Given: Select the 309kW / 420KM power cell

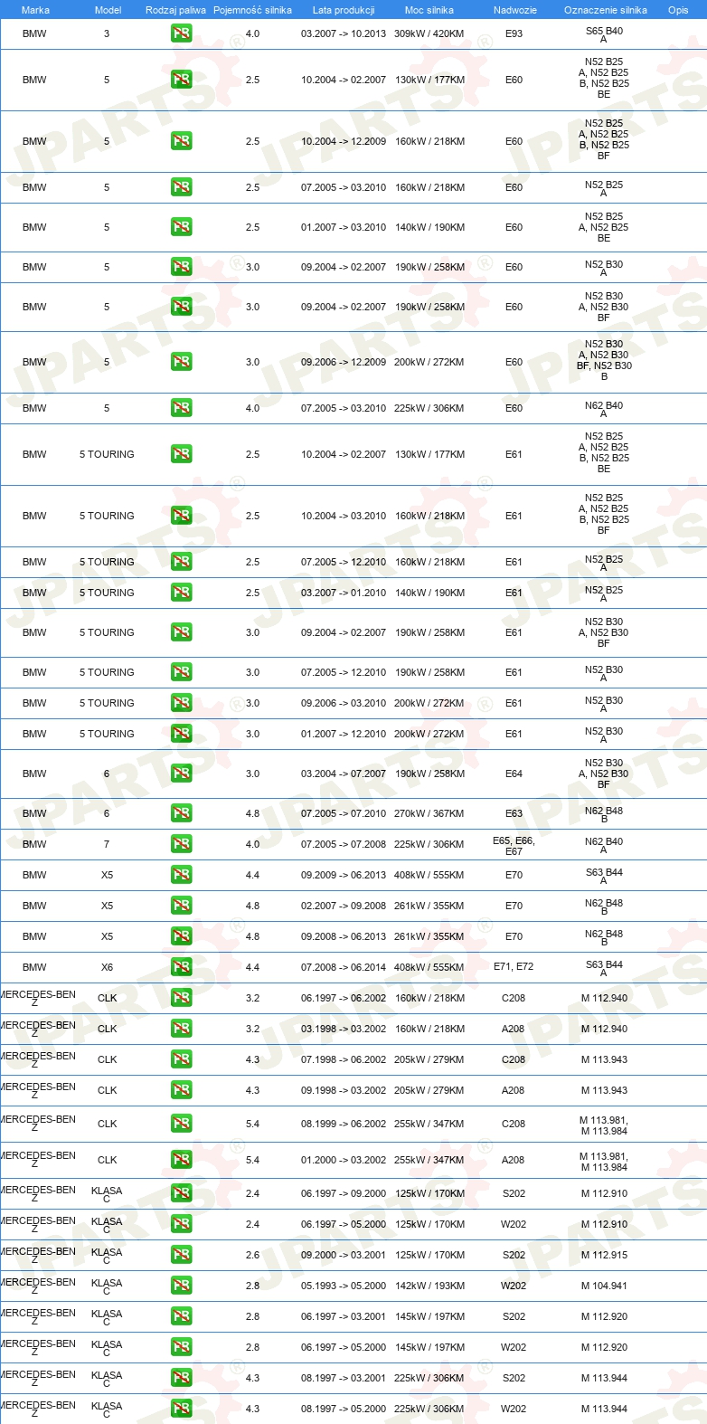Looking at the screenshot, I should pos(429,33).
